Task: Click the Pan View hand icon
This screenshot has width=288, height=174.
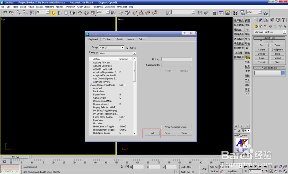Action: pyautogui.click(x=276, y=171)
